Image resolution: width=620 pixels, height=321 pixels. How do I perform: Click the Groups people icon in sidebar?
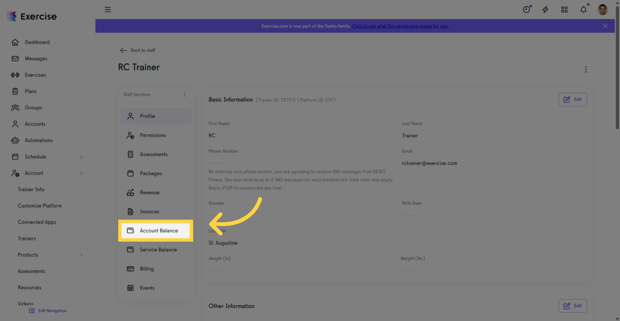pos(15,107)
